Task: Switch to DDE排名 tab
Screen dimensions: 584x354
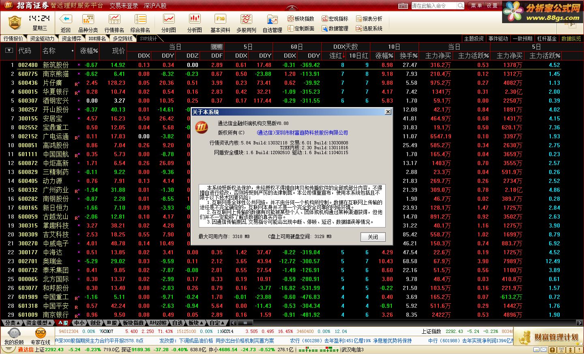Action: [97, 39]
